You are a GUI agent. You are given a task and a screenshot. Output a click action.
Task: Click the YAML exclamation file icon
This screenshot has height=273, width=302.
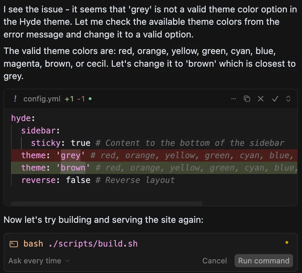15,99
